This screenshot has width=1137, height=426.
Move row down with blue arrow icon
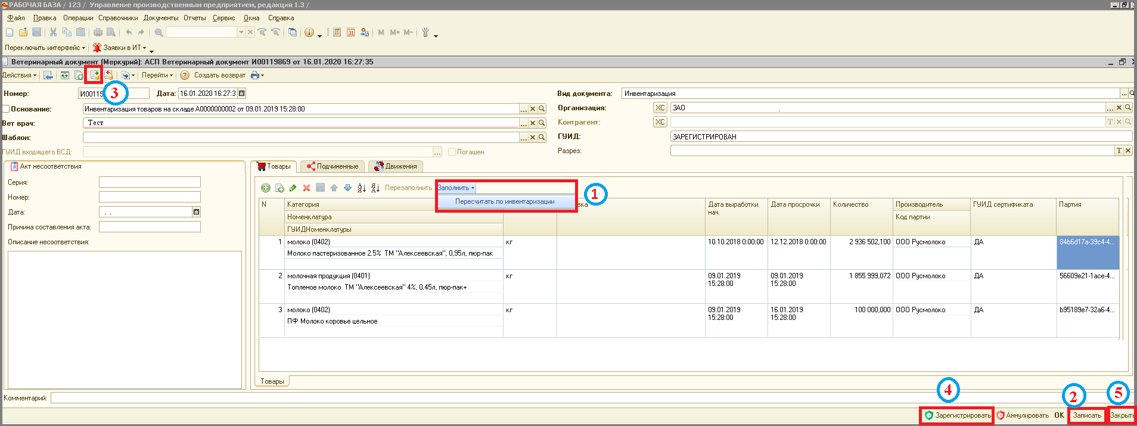(347, 188)
